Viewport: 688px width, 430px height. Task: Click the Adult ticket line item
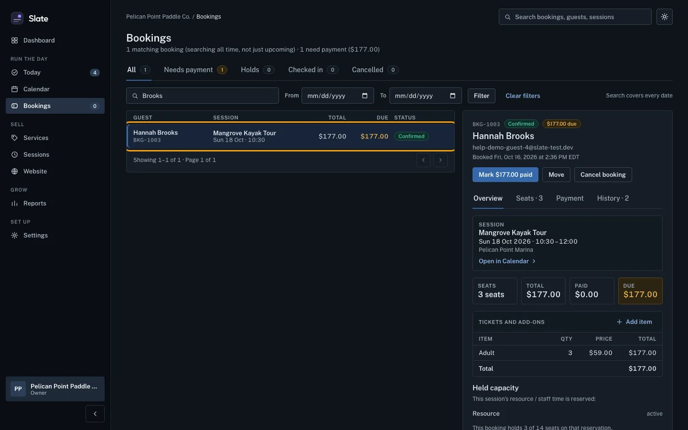coord(568,353)
